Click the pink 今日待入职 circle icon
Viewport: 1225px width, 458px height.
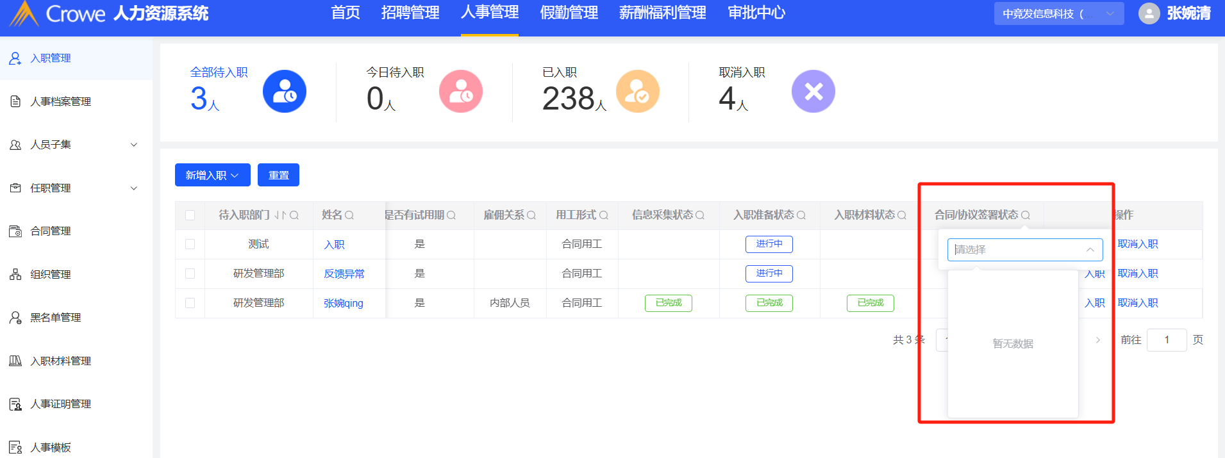(460, 92)
